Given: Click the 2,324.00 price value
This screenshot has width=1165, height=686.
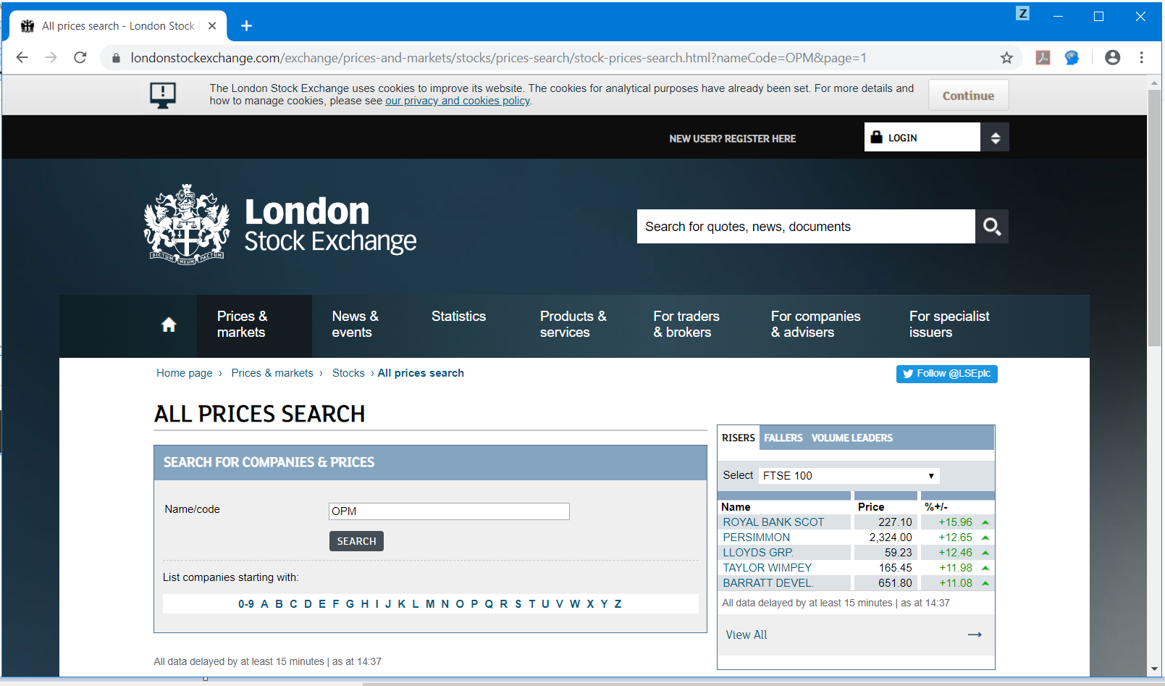Looking at the screenshot, I should (891, 537).
